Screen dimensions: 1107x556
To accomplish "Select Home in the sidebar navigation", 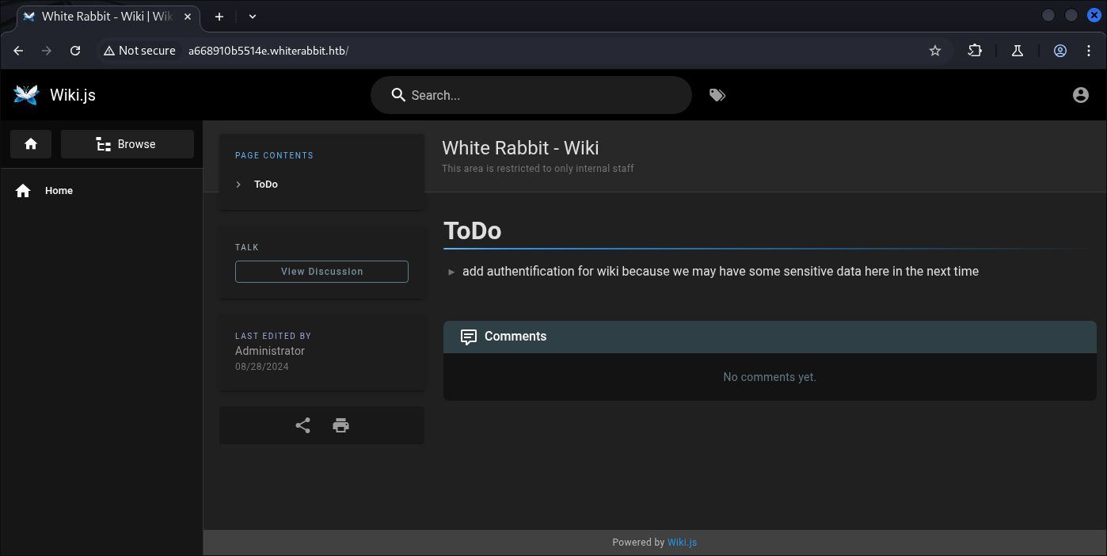I will point(59,191).
